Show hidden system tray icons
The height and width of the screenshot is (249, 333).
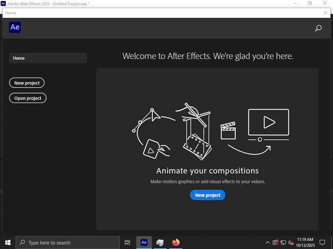(268, 243)
